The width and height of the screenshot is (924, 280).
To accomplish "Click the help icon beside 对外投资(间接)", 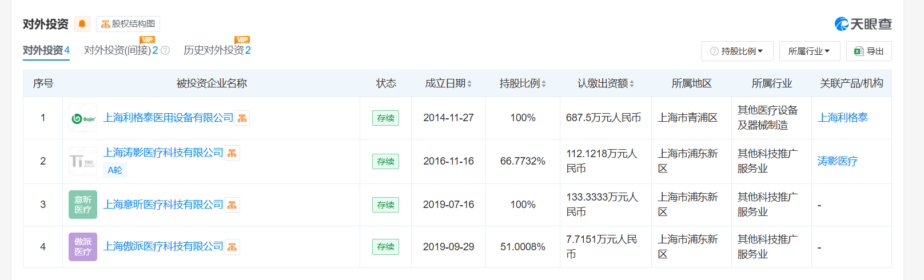I will (x=165, y=50).
